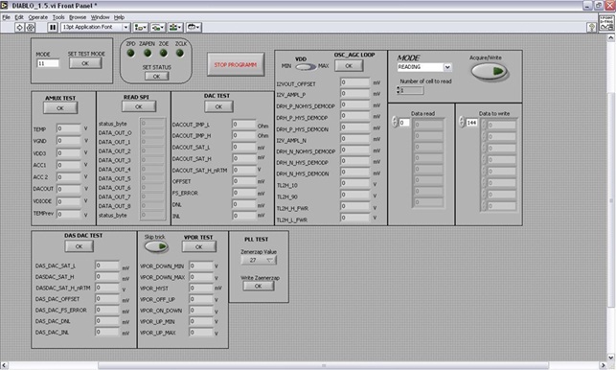
Task: Open the Zenerzap Value dropdown
Action: [259, 260]
